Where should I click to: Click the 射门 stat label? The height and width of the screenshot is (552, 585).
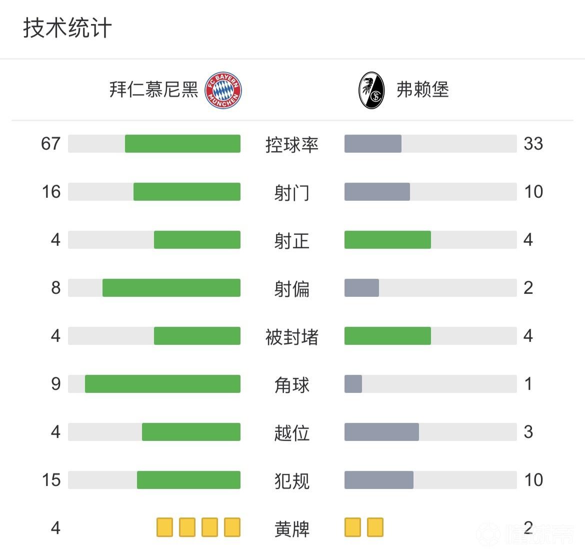click(x=292, y=193)
